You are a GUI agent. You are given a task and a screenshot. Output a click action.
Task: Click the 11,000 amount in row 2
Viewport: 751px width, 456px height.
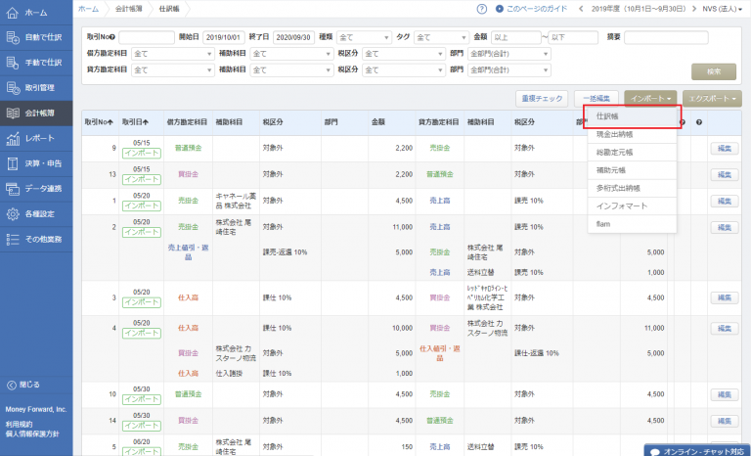[x=402, y=227]
